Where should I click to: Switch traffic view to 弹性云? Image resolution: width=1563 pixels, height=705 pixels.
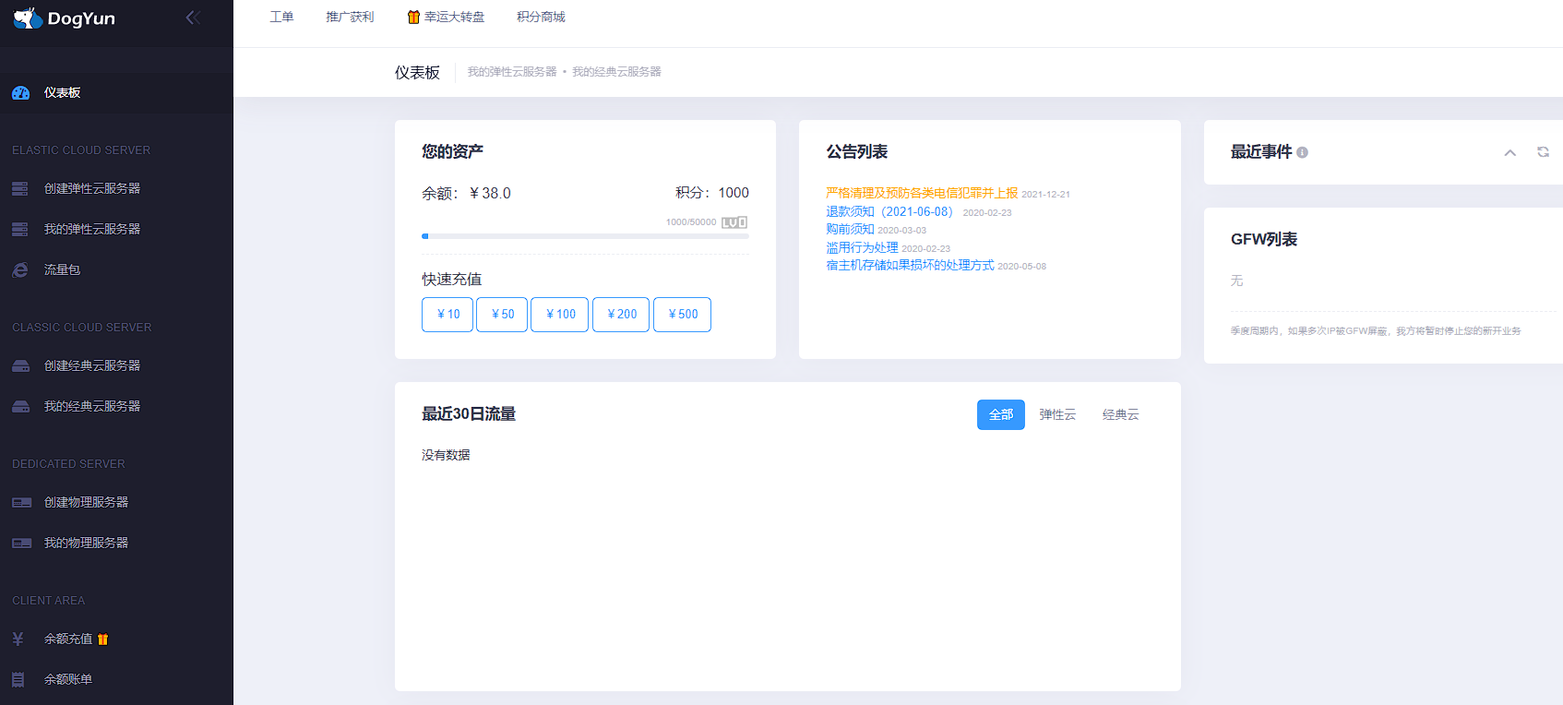[1057, 415]
